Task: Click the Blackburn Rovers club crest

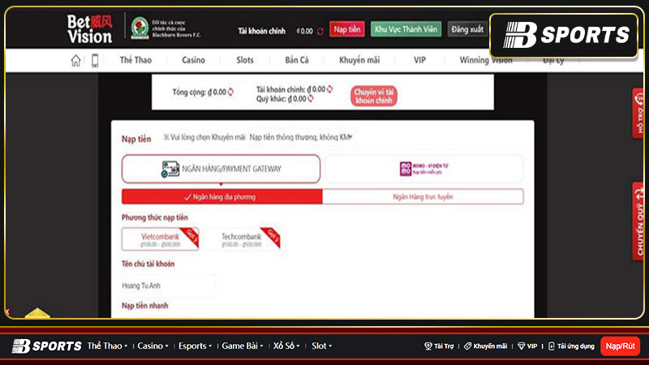Action: pyautogui.click(x=140, y=28)
